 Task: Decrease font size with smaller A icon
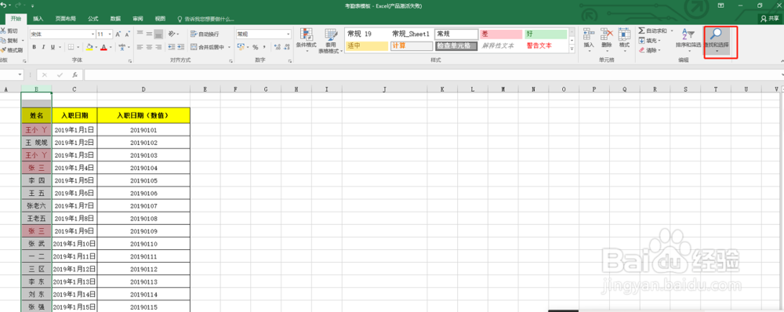tap(127, 34)
